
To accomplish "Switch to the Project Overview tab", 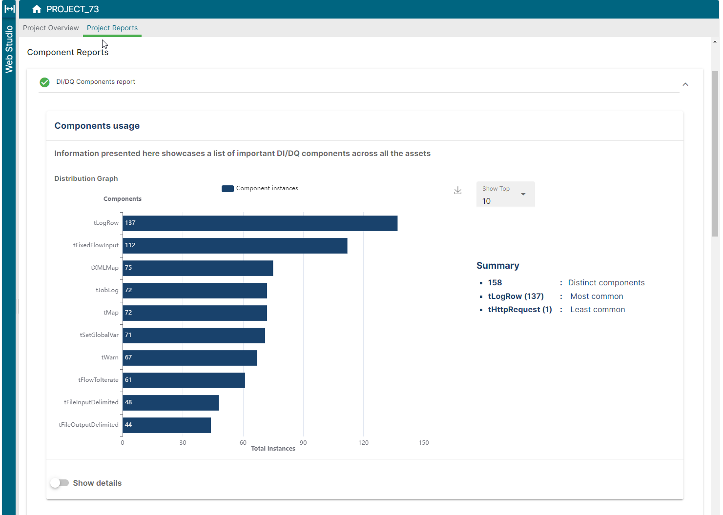I will pyautogui.click(x=50, y=28).
